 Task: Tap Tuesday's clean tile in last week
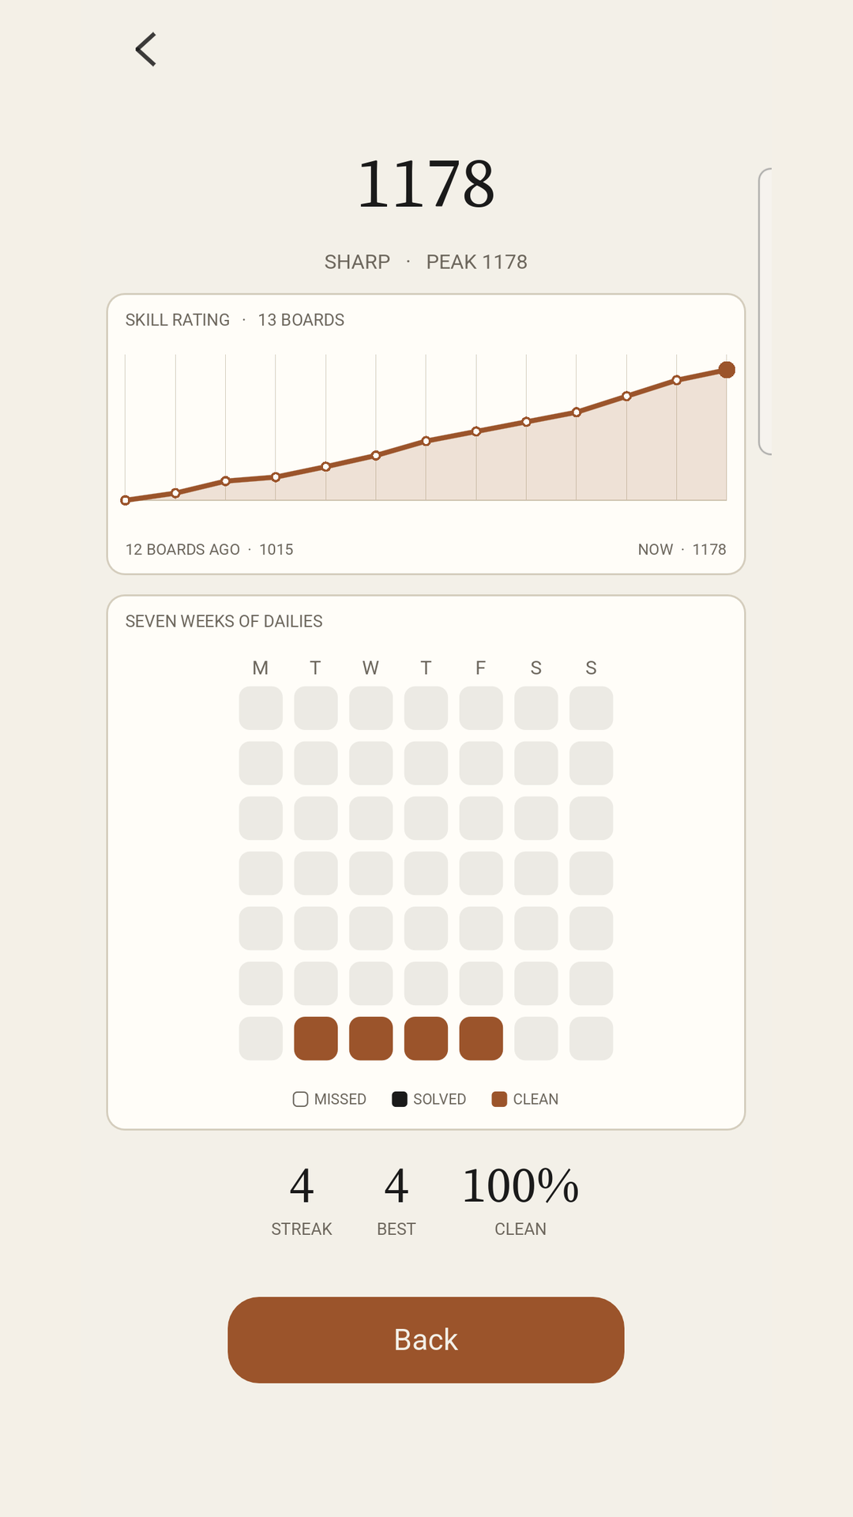point(316,1038)
